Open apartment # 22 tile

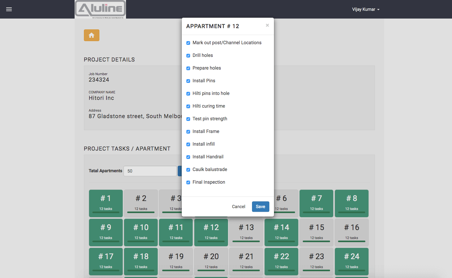(x=281, y=261)
